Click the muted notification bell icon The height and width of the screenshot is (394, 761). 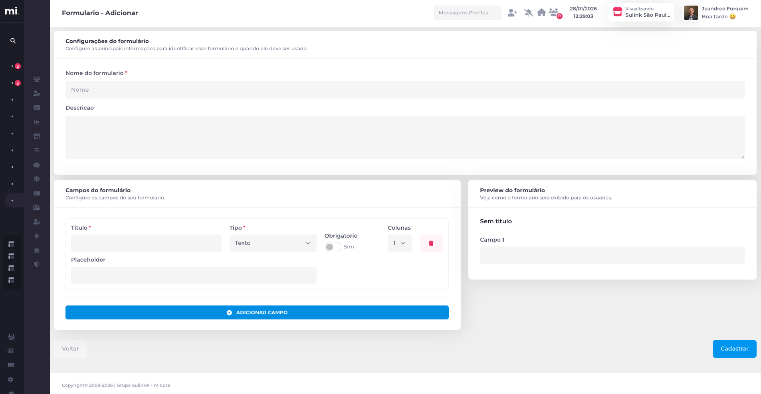tap(528, 13)
